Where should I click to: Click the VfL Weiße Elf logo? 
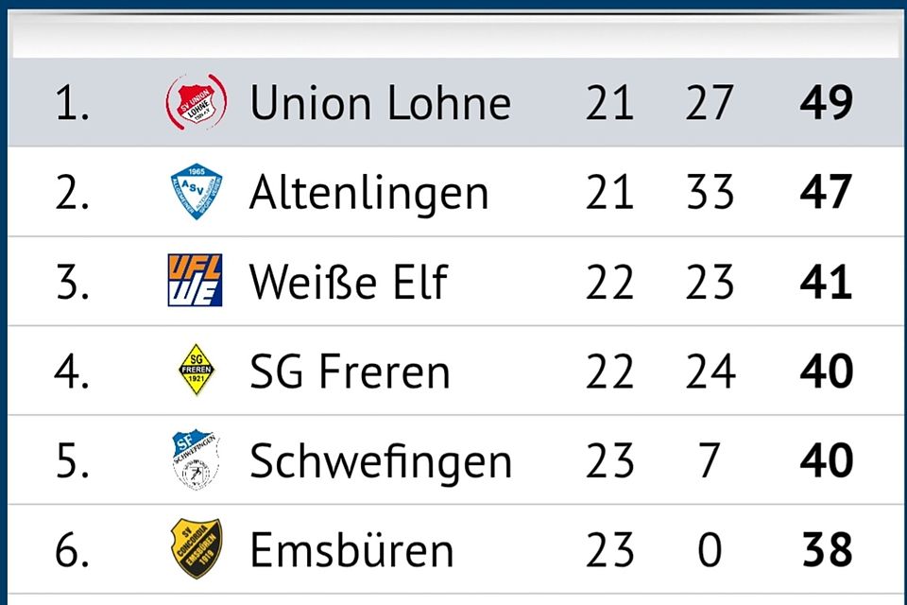(196, 281)
